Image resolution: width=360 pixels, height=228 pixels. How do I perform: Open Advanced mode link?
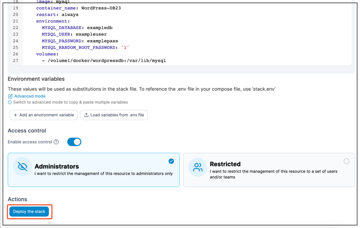[30, 96]
